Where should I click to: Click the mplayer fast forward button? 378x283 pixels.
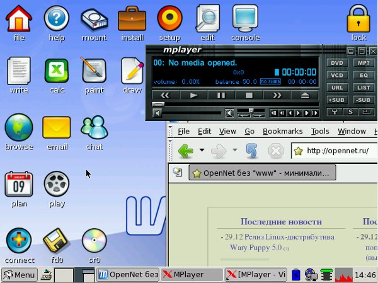coord(277,95)
